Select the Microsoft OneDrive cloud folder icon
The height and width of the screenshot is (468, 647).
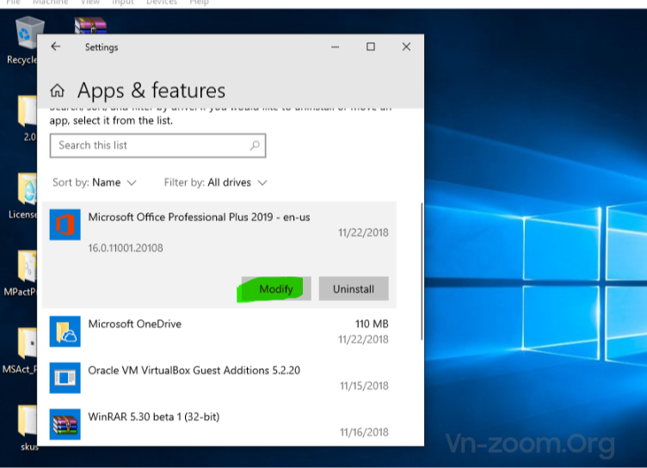[65, 331]
